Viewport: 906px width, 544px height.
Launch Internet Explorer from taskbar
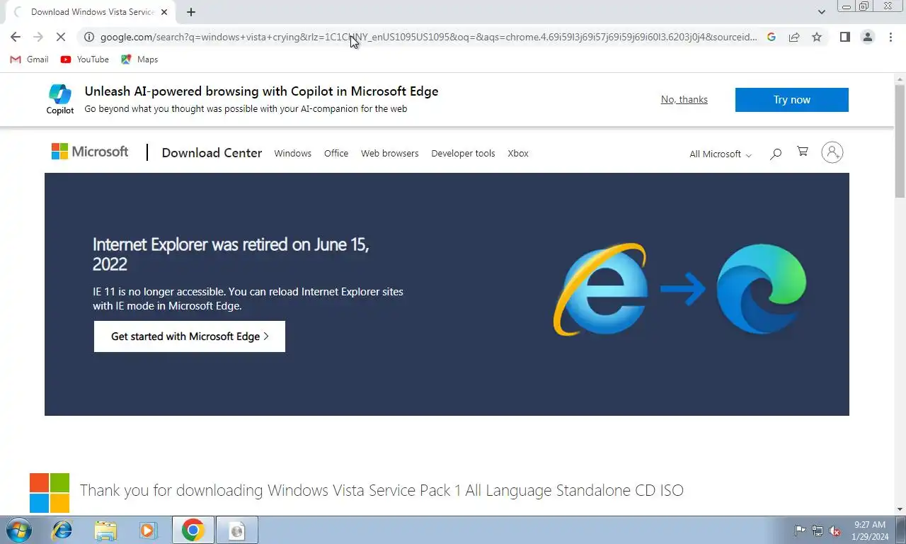[x=62, y=530]
